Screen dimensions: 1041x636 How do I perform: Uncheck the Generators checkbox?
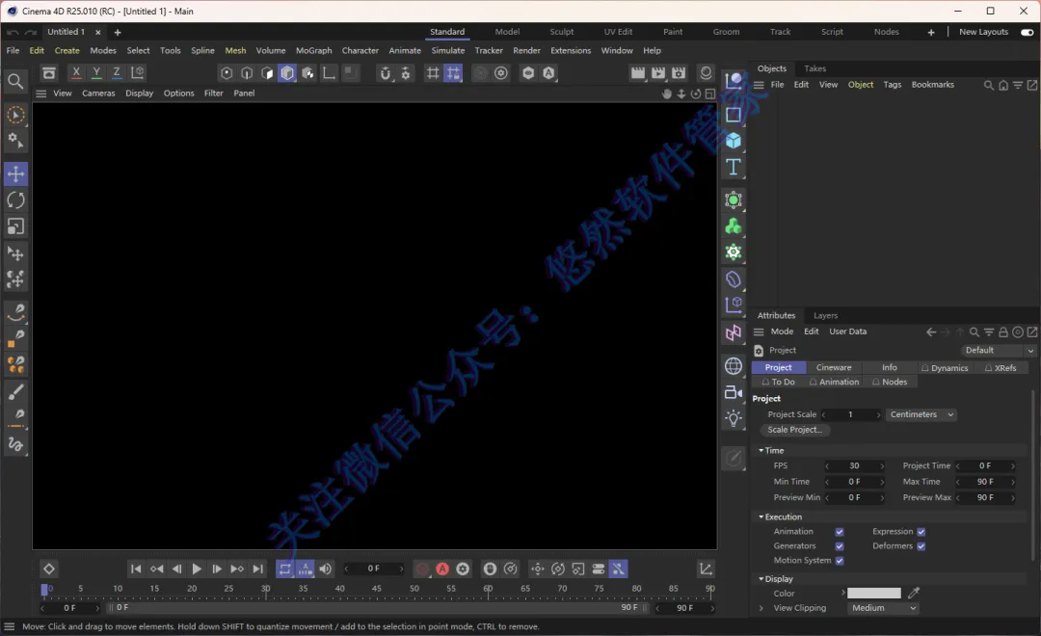coord(840,546)
